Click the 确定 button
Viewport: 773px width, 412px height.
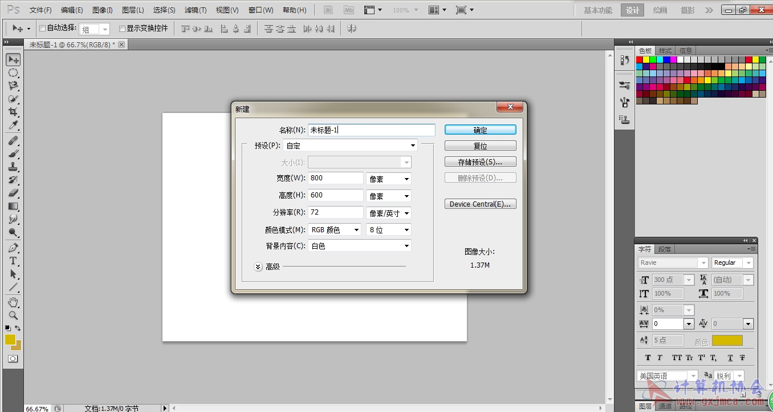click(x=480, y=130)
